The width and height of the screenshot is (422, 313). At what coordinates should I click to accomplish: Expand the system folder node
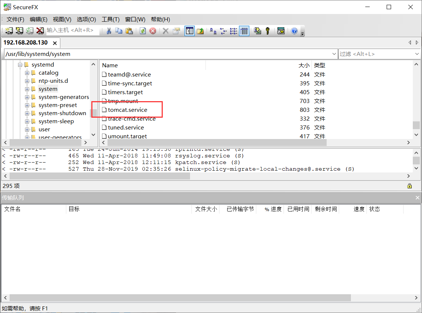(x=27, y=89)
